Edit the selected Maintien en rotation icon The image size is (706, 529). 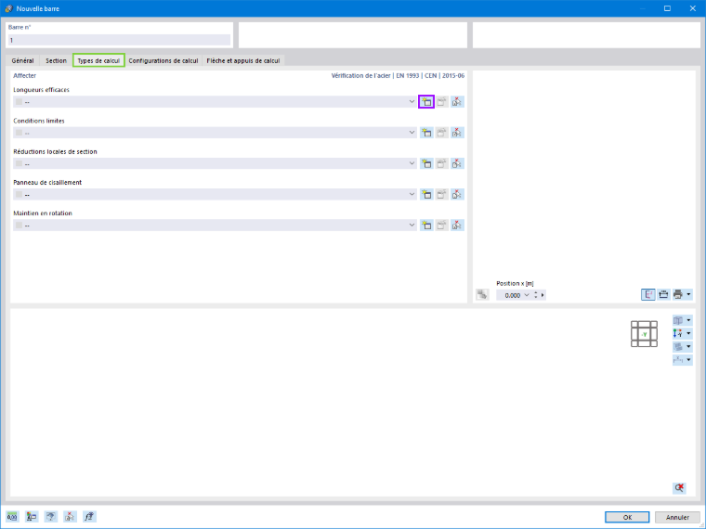tap(441, 226)
